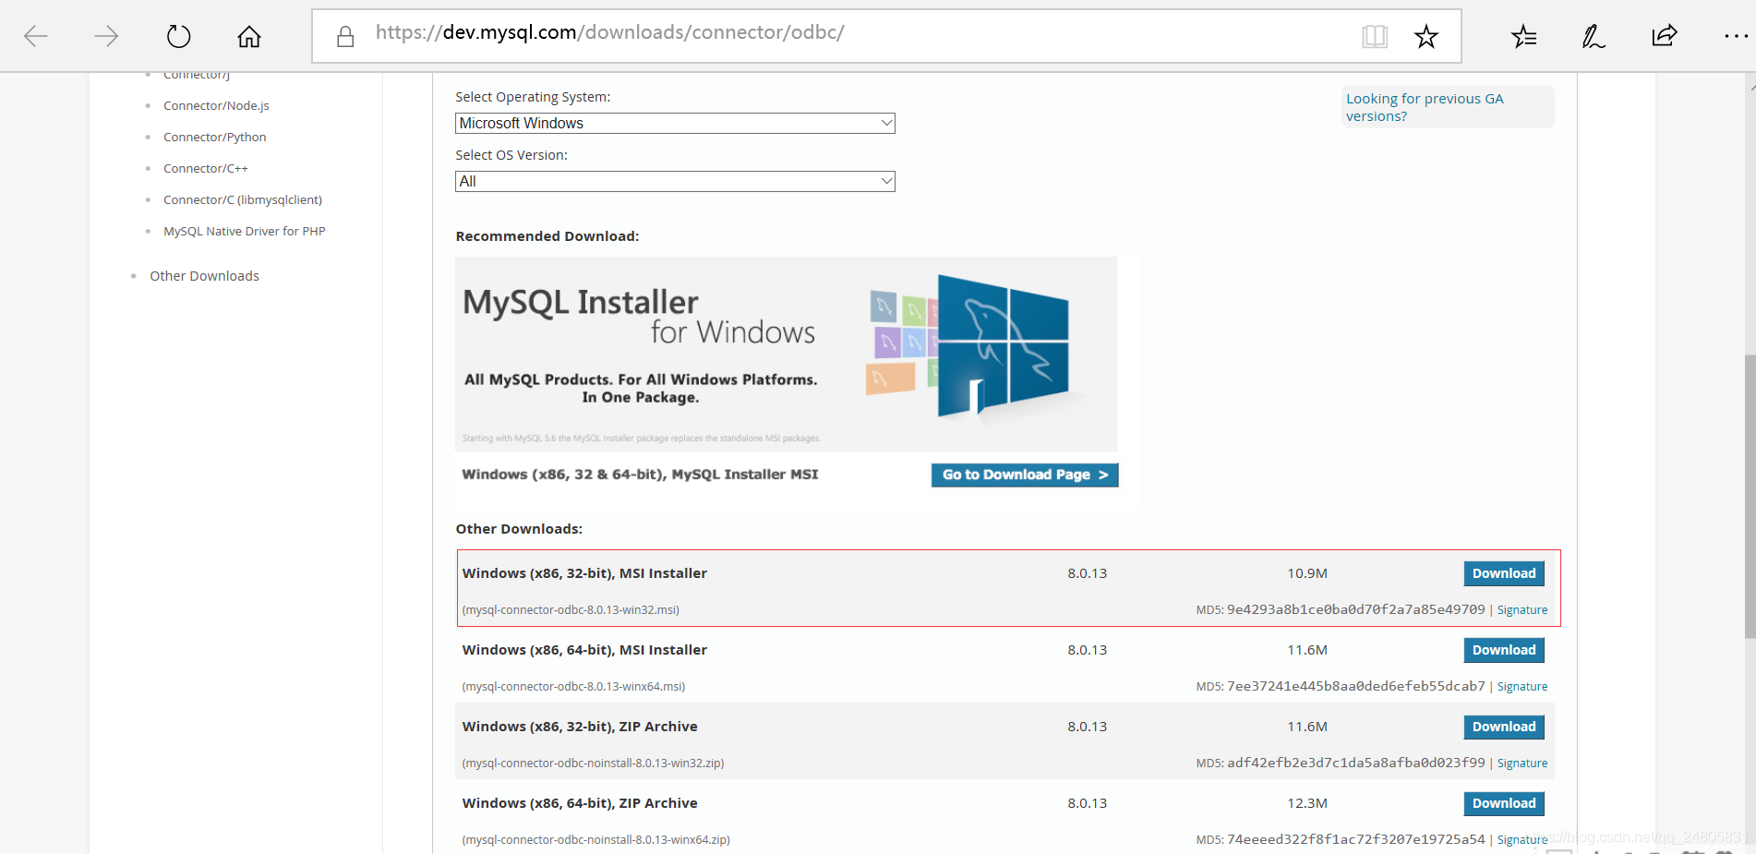Open the browser settings ellipsis menu
The image size is (1756, 854).
[1736, 36]
